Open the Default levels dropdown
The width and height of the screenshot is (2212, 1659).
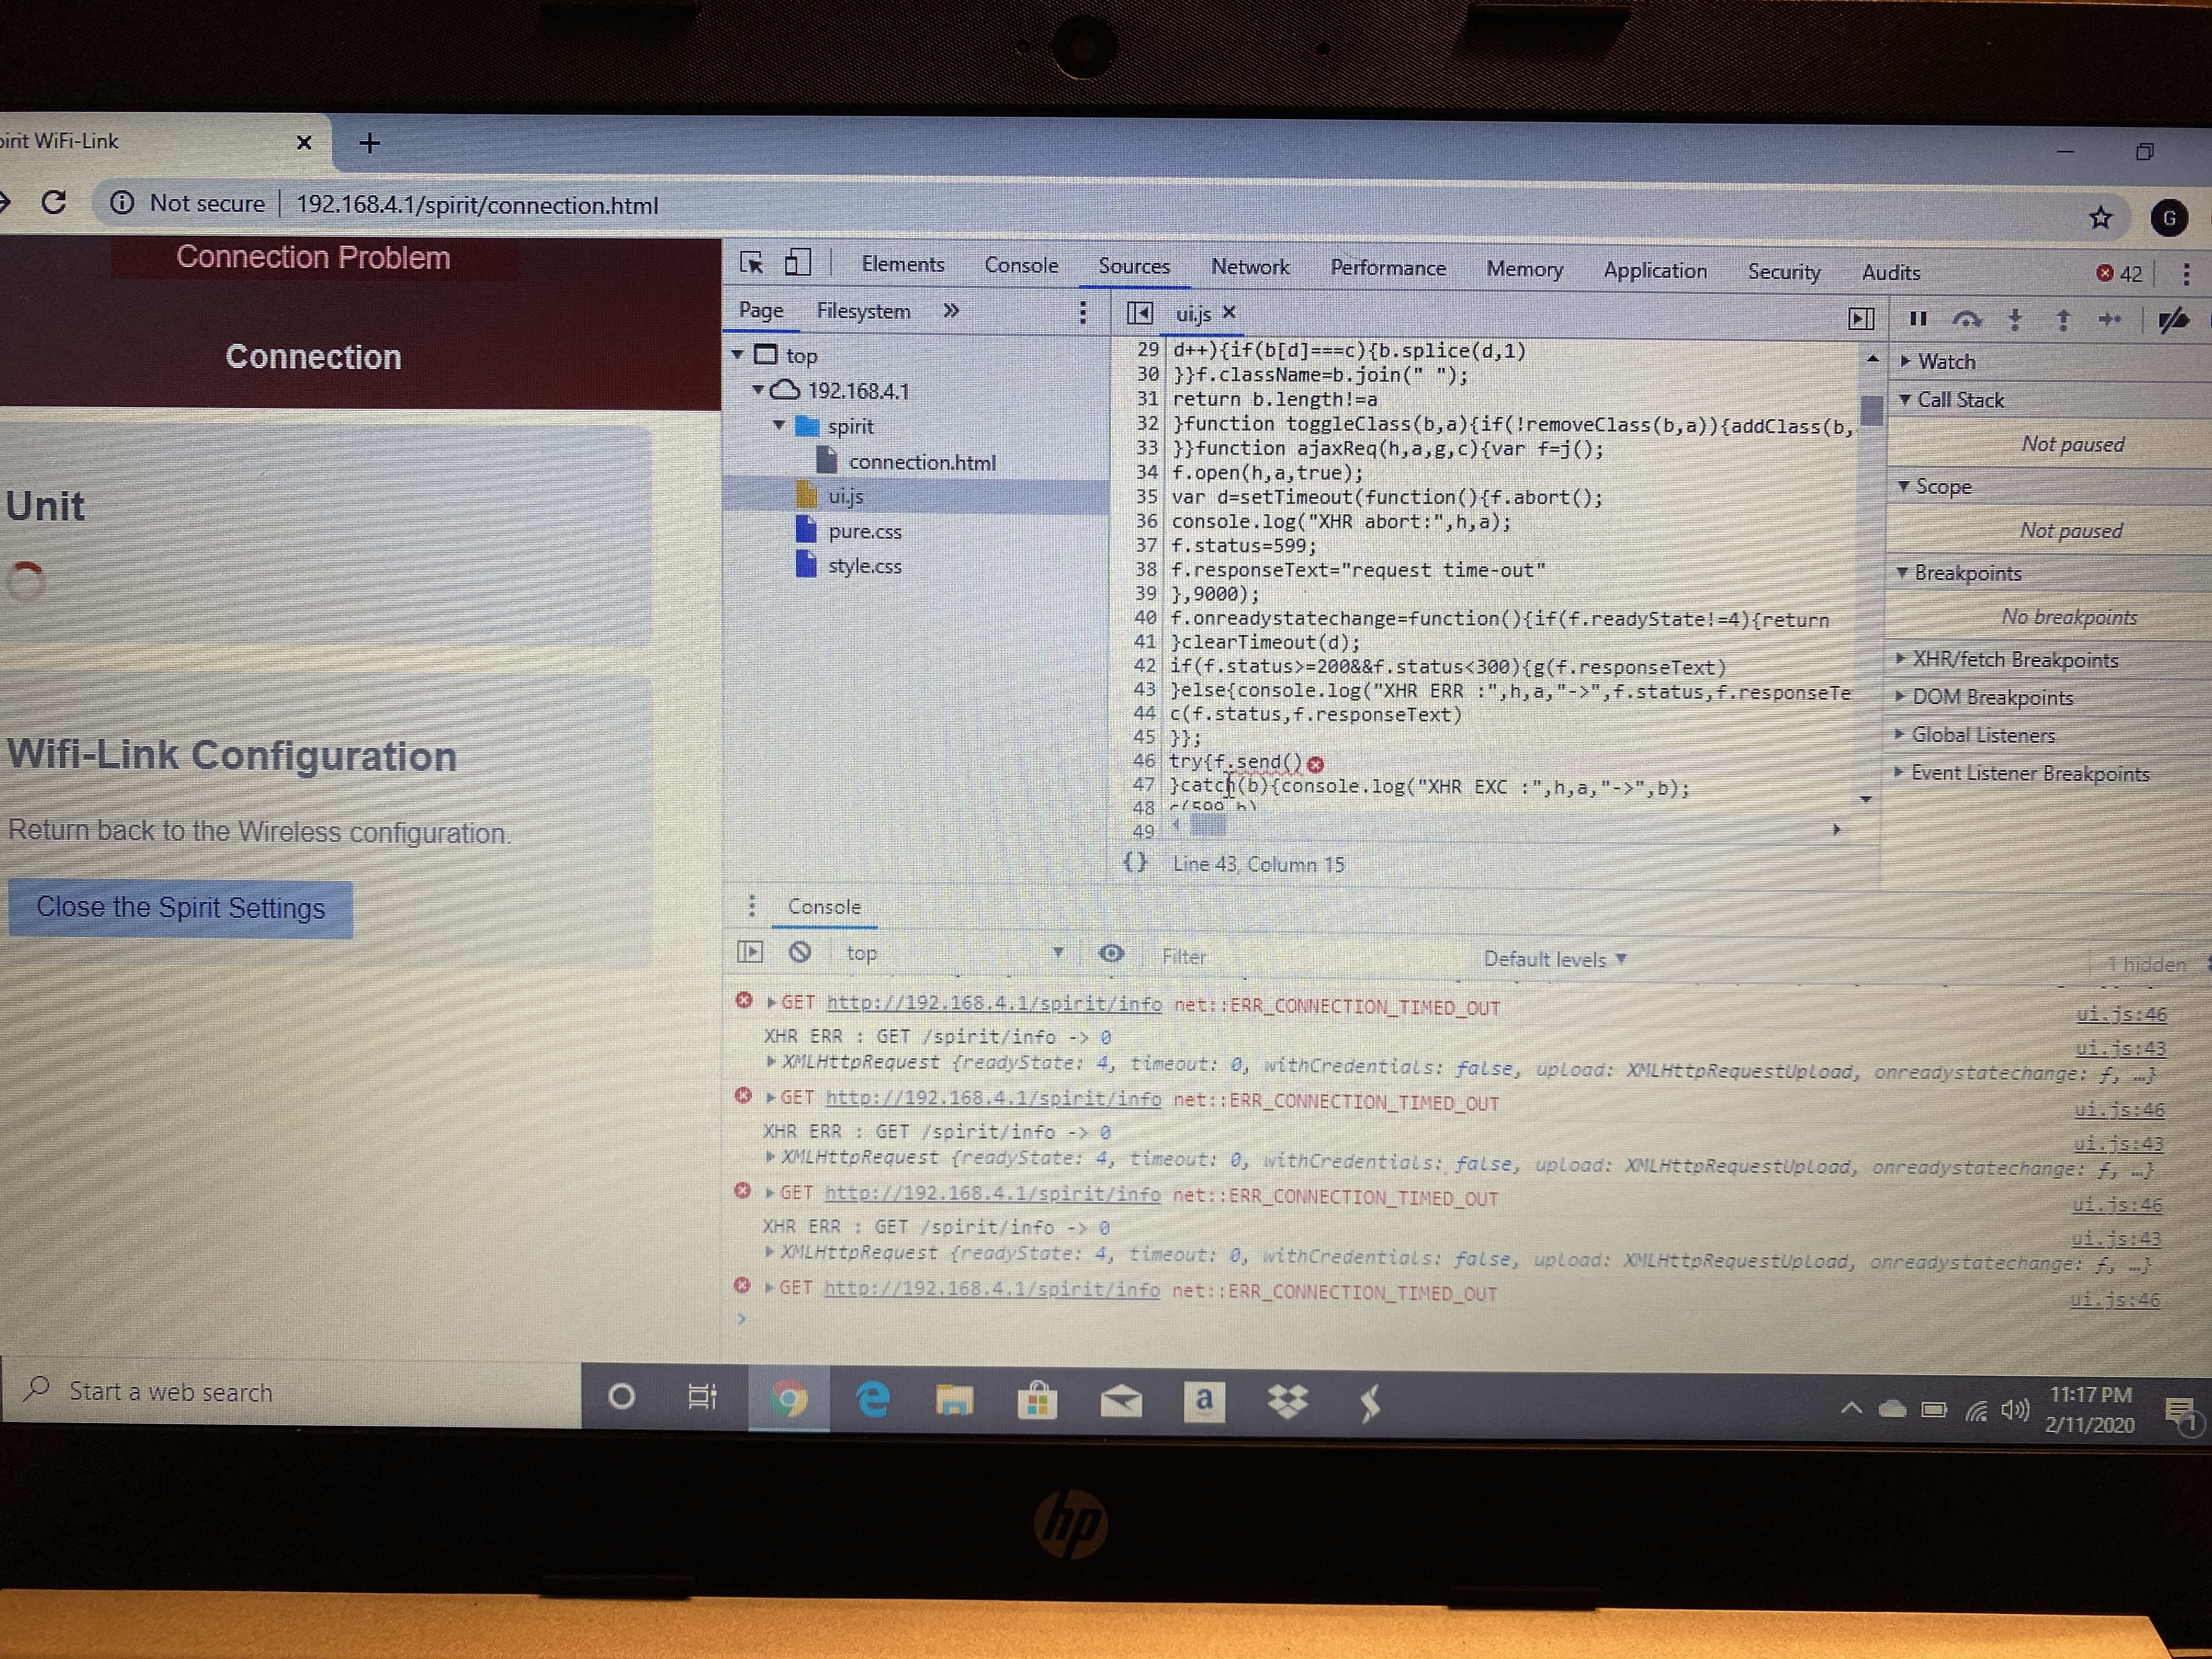pyautogui.click(x=1554, y=959)
